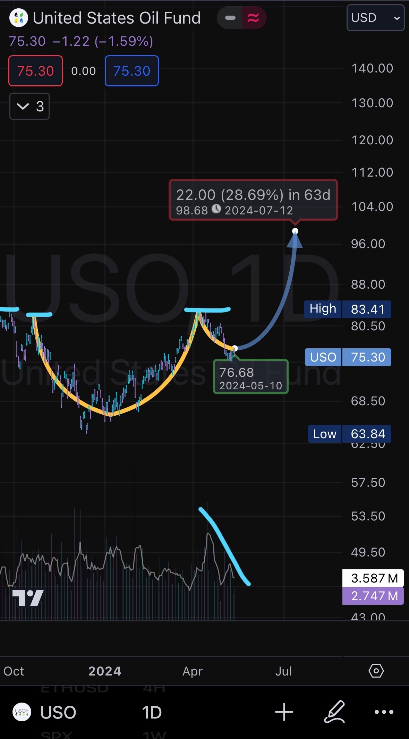The width and height of the screenshot is (409, 739).
Task: Expand the indicators legend showing 3
Action: (29, 106)
